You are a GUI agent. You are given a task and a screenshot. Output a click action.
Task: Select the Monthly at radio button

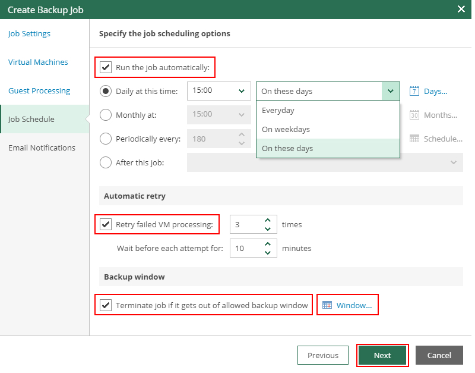pyautogui.click(x=106, y=115)
